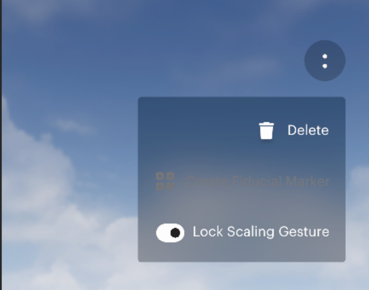369x290 pixels.
Task: Click the Lock Scaling Gesture label text
Action: coord(261,232)
